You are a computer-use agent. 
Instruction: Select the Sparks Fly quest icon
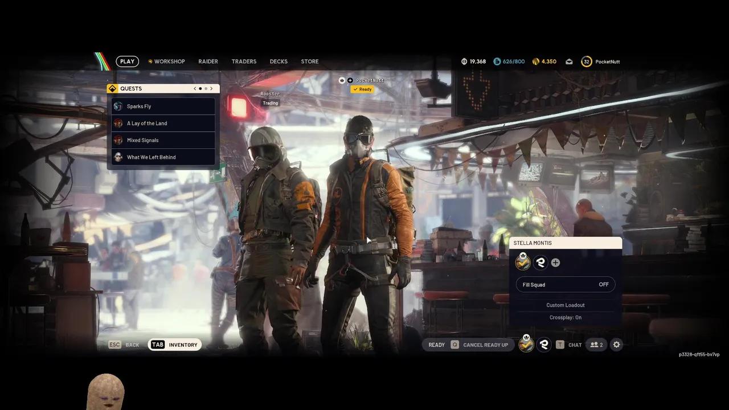(x=118, y=106)
